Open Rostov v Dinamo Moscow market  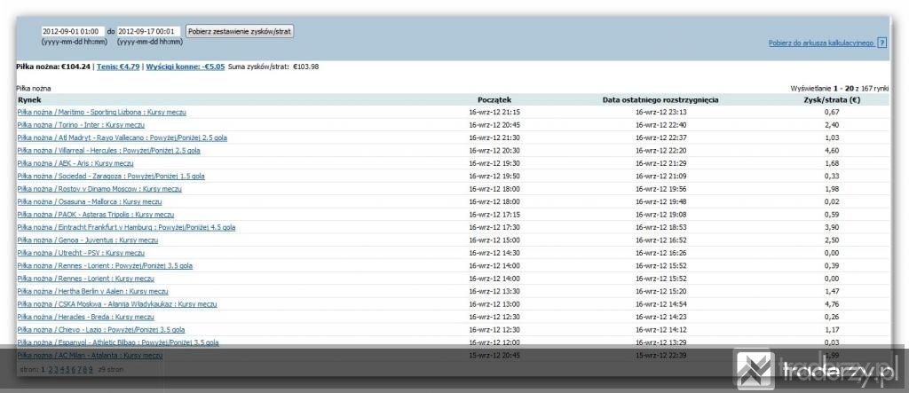pos(99,189)
